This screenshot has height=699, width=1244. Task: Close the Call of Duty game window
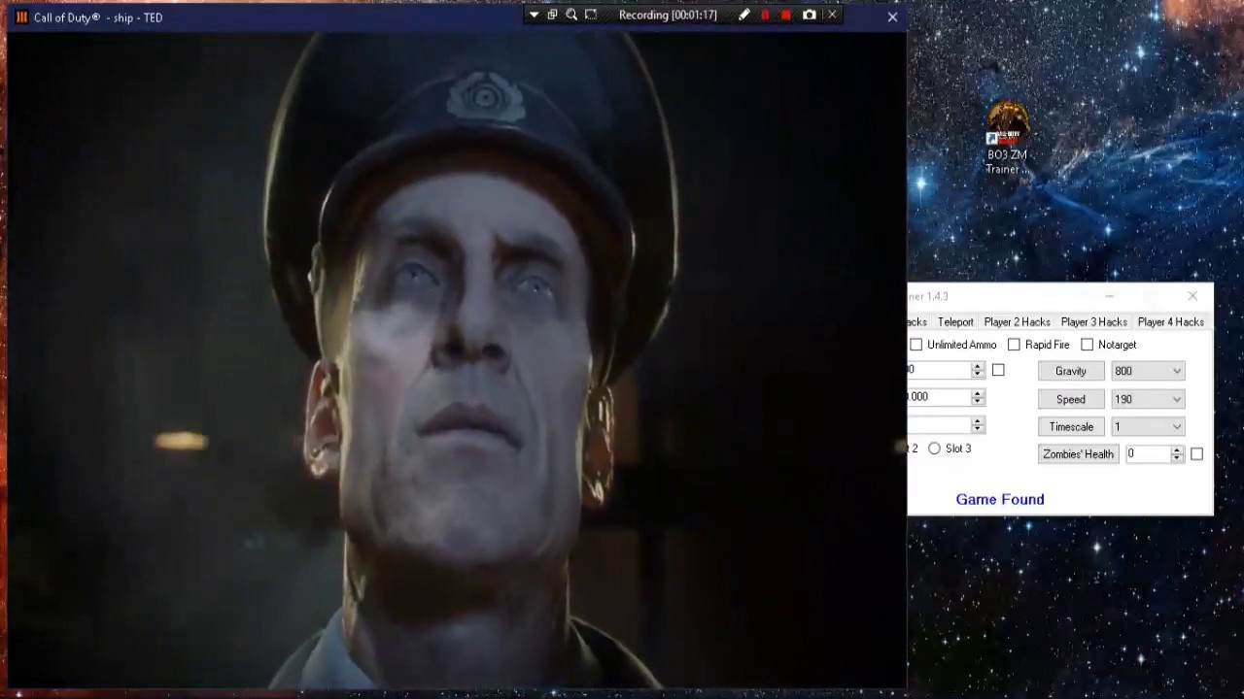pyautogui.click(x=892, y=17)
